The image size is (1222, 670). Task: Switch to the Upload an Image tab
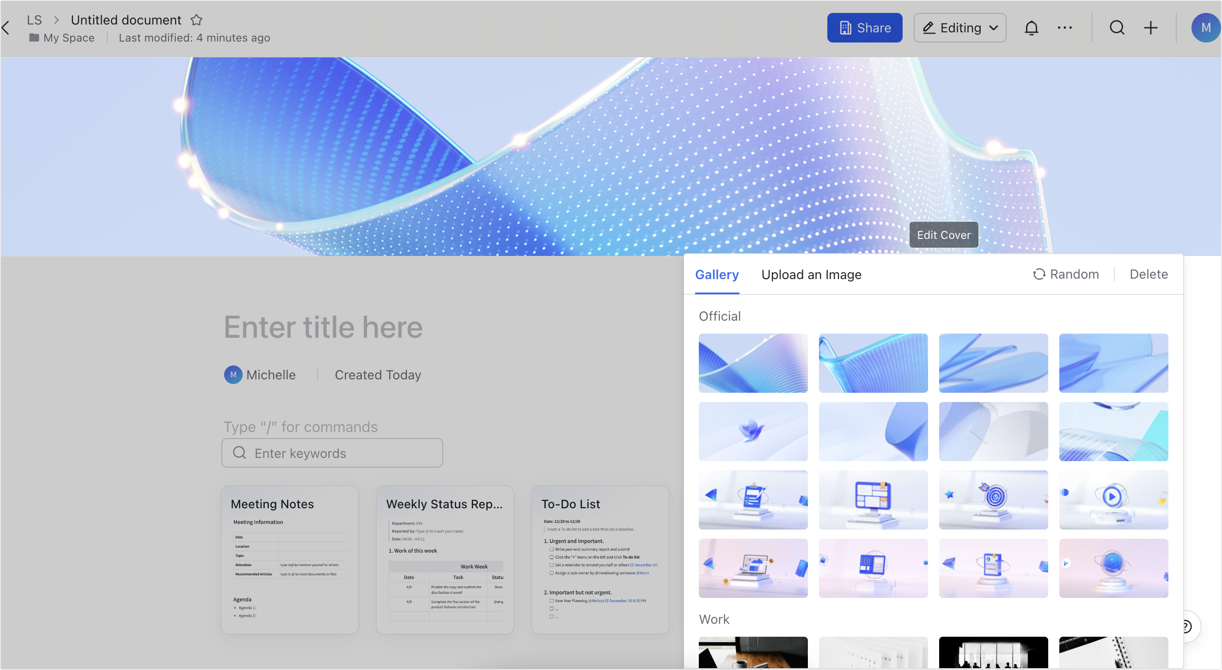(x=811, y=274)
